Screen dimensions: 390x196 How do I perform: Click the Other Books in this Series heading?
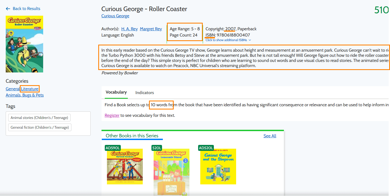coord(132,136)
